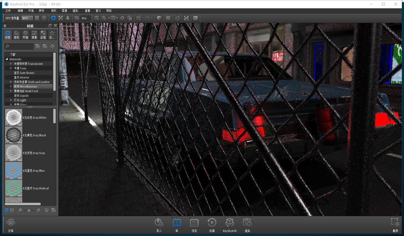The height and width of the screenshot is (236, 404).
Task: Open the 环境 (Environments) library tab
Action: click(25, 34)
